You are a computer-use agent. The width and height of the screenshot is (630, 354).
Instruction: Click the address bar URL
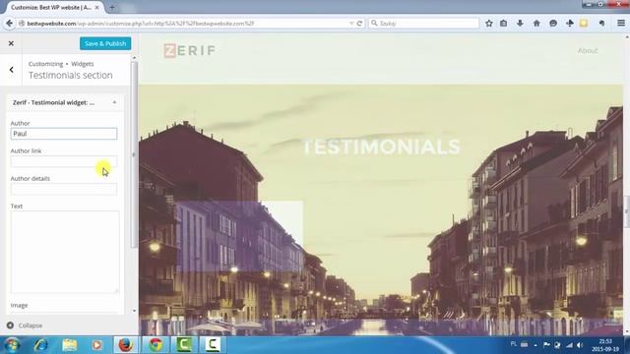click(141, 24)
